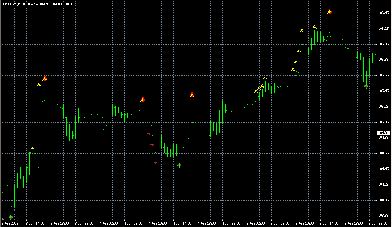Click green buy arrow near 105.45 before 5 Jun 22:00
This screenshot has height=227, width=392.
[366, 87]
